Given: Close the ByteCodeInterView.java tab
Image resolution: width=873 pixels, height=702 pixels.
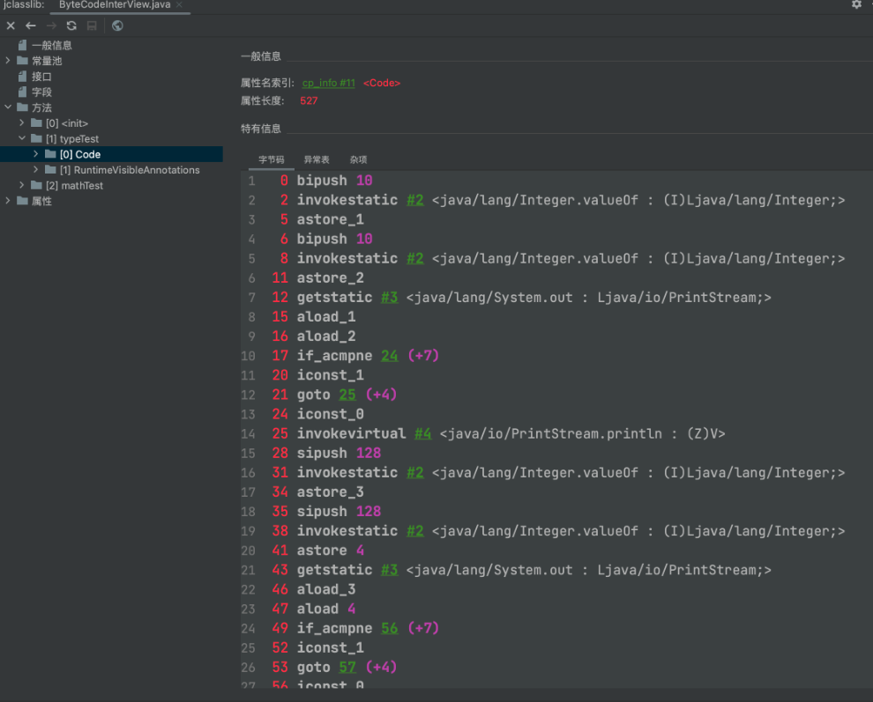Looking at the screenshot, I should coord(179,4).
